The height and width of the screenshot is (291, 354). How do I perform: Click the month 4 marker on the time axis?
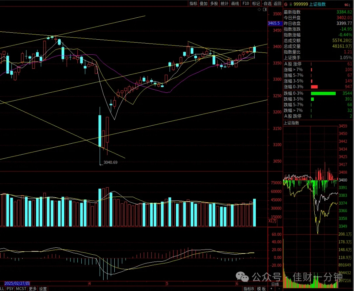(x=89, y=283)
